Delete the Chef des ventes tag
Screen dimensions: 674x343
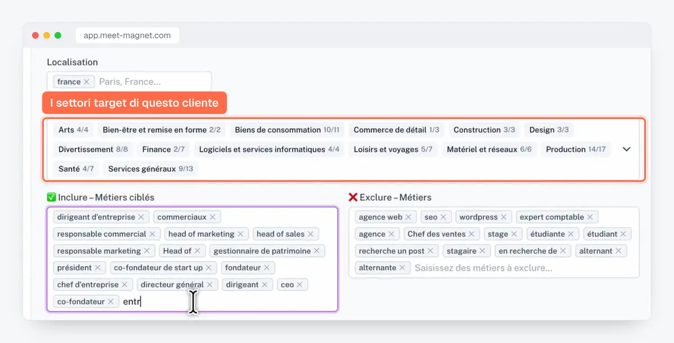pyautogui.click(x=472, y=234)
